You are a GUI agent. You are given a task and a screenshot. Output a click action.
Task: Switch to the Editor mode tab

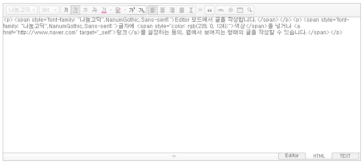tap(292, 156)
